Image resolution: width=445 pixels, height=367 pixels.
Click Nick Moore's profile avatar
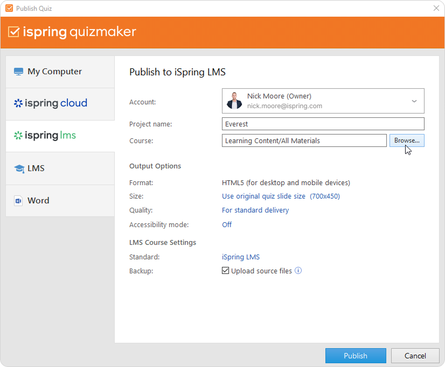[x=234, y=101]
